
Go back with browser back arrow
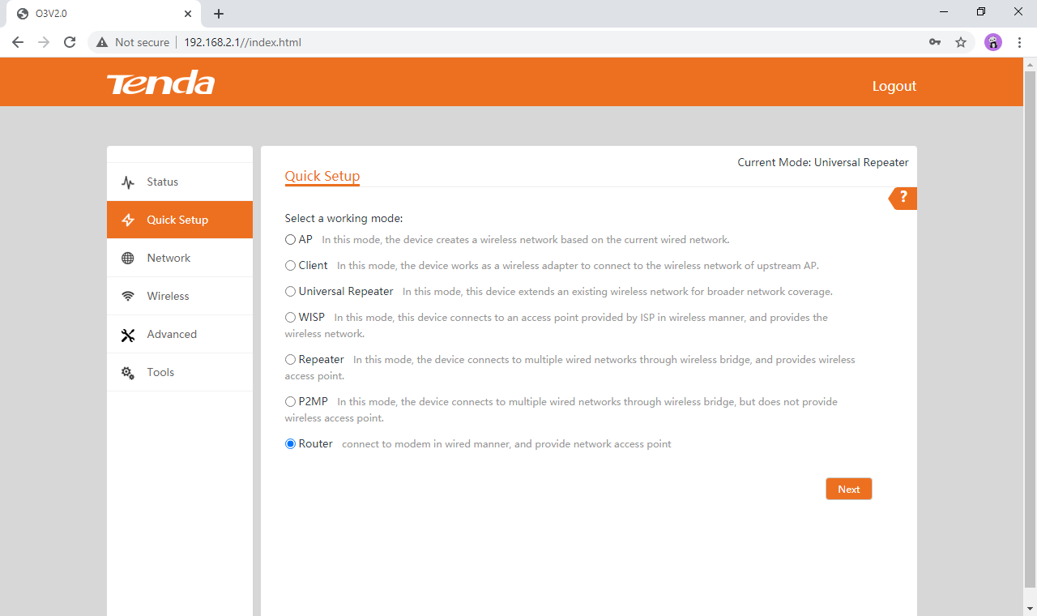click(x=18, y=42)
